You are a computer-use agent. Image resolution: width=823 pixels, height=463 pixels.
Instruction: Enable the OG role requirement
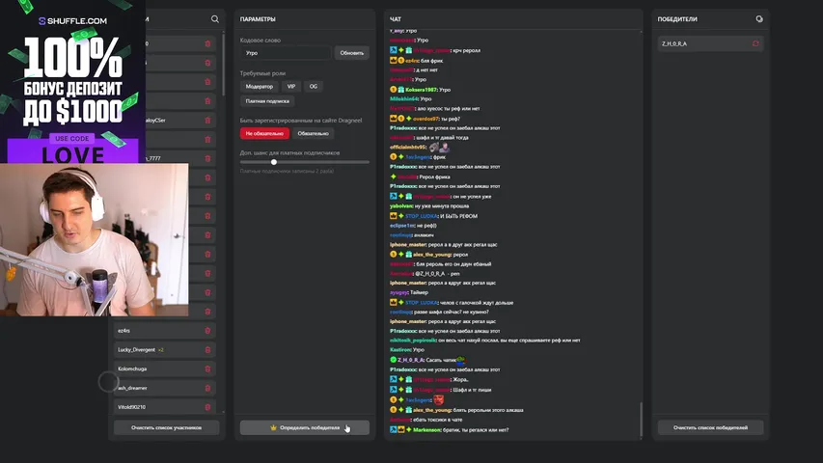click(x=314, y=86)
